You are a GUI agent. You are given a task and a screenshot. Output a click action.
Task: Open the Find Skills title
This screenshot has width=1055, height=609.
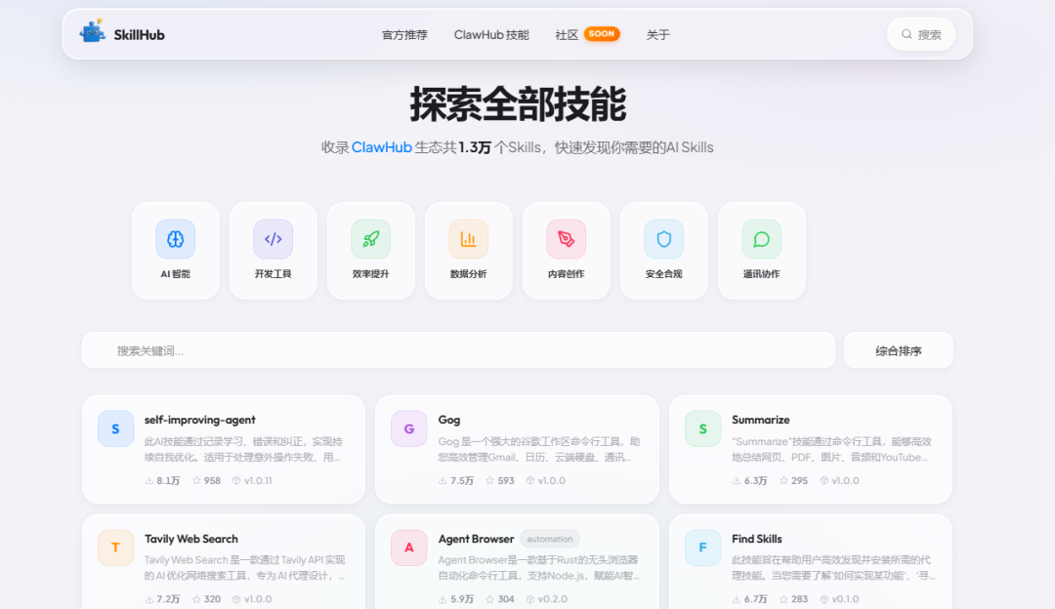pos(757,539)
